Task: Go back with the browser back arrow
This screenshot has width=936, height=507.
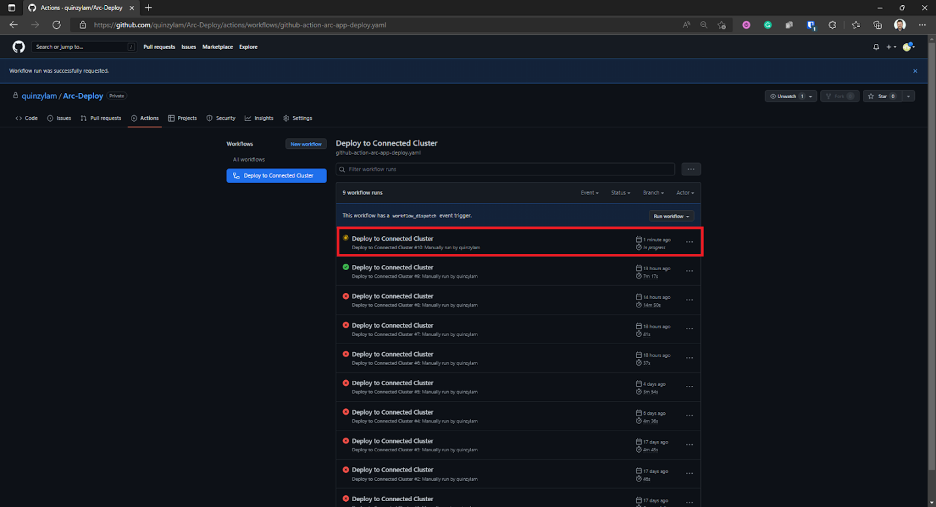Action: pyautogui.click(x=14, y=25)
